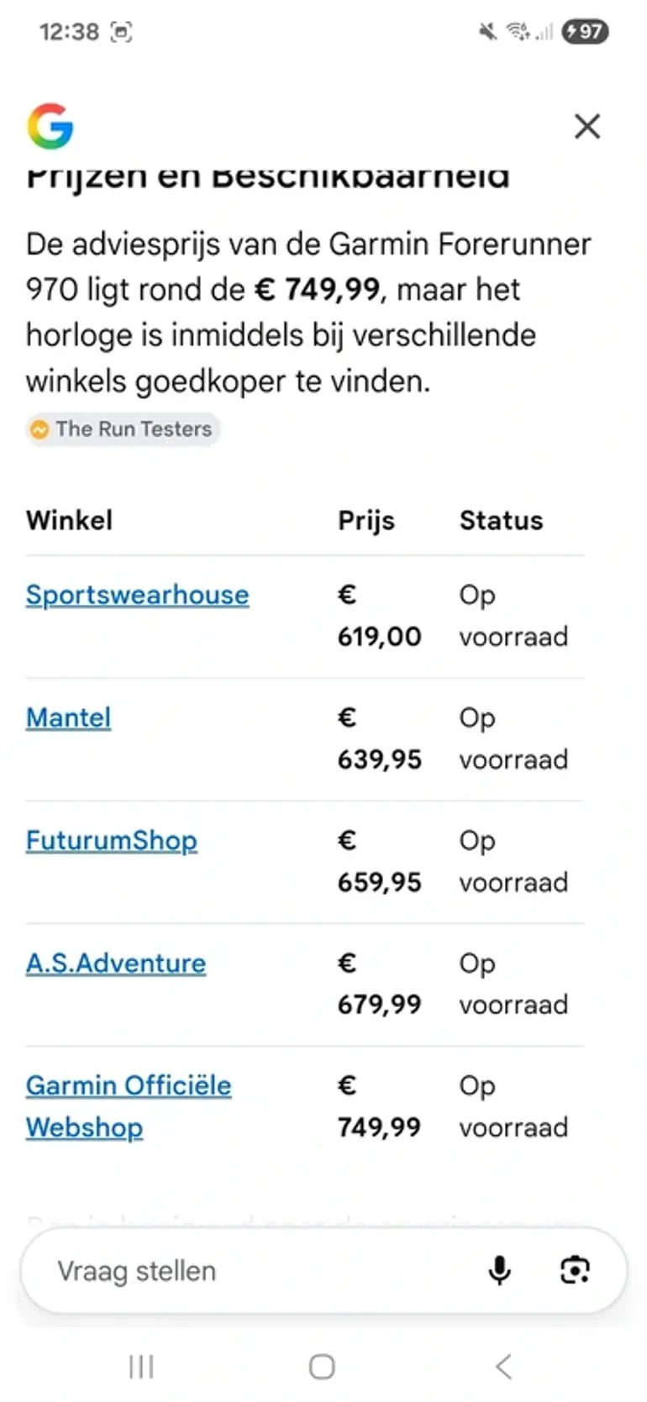
Task: Close the Google overlay with X
Action: (587, 126)
